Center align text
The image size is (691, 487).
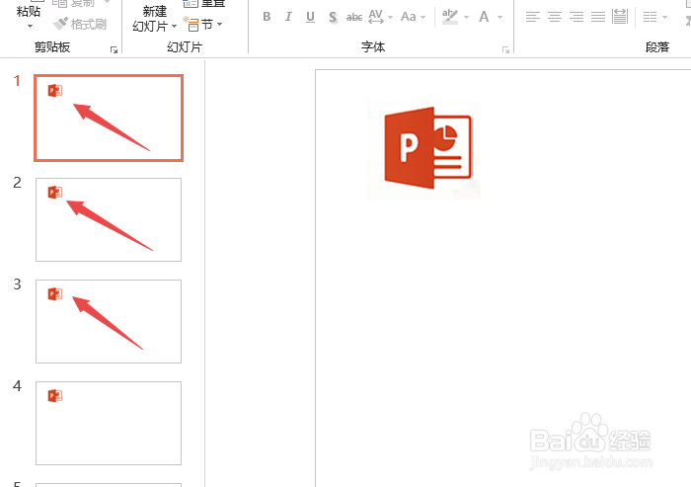(555, 17)
